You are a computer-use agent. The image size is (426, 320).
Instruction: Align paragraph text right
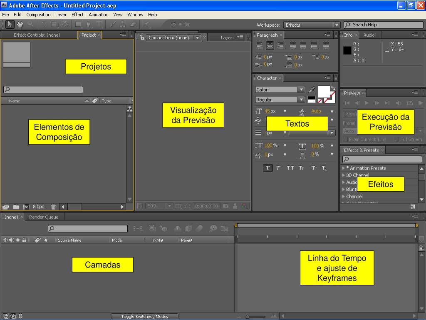pos(280,46)
